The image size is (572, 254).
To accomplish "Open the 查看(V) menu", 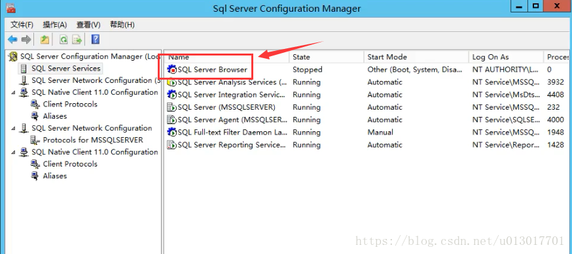I will click(88, 25).
